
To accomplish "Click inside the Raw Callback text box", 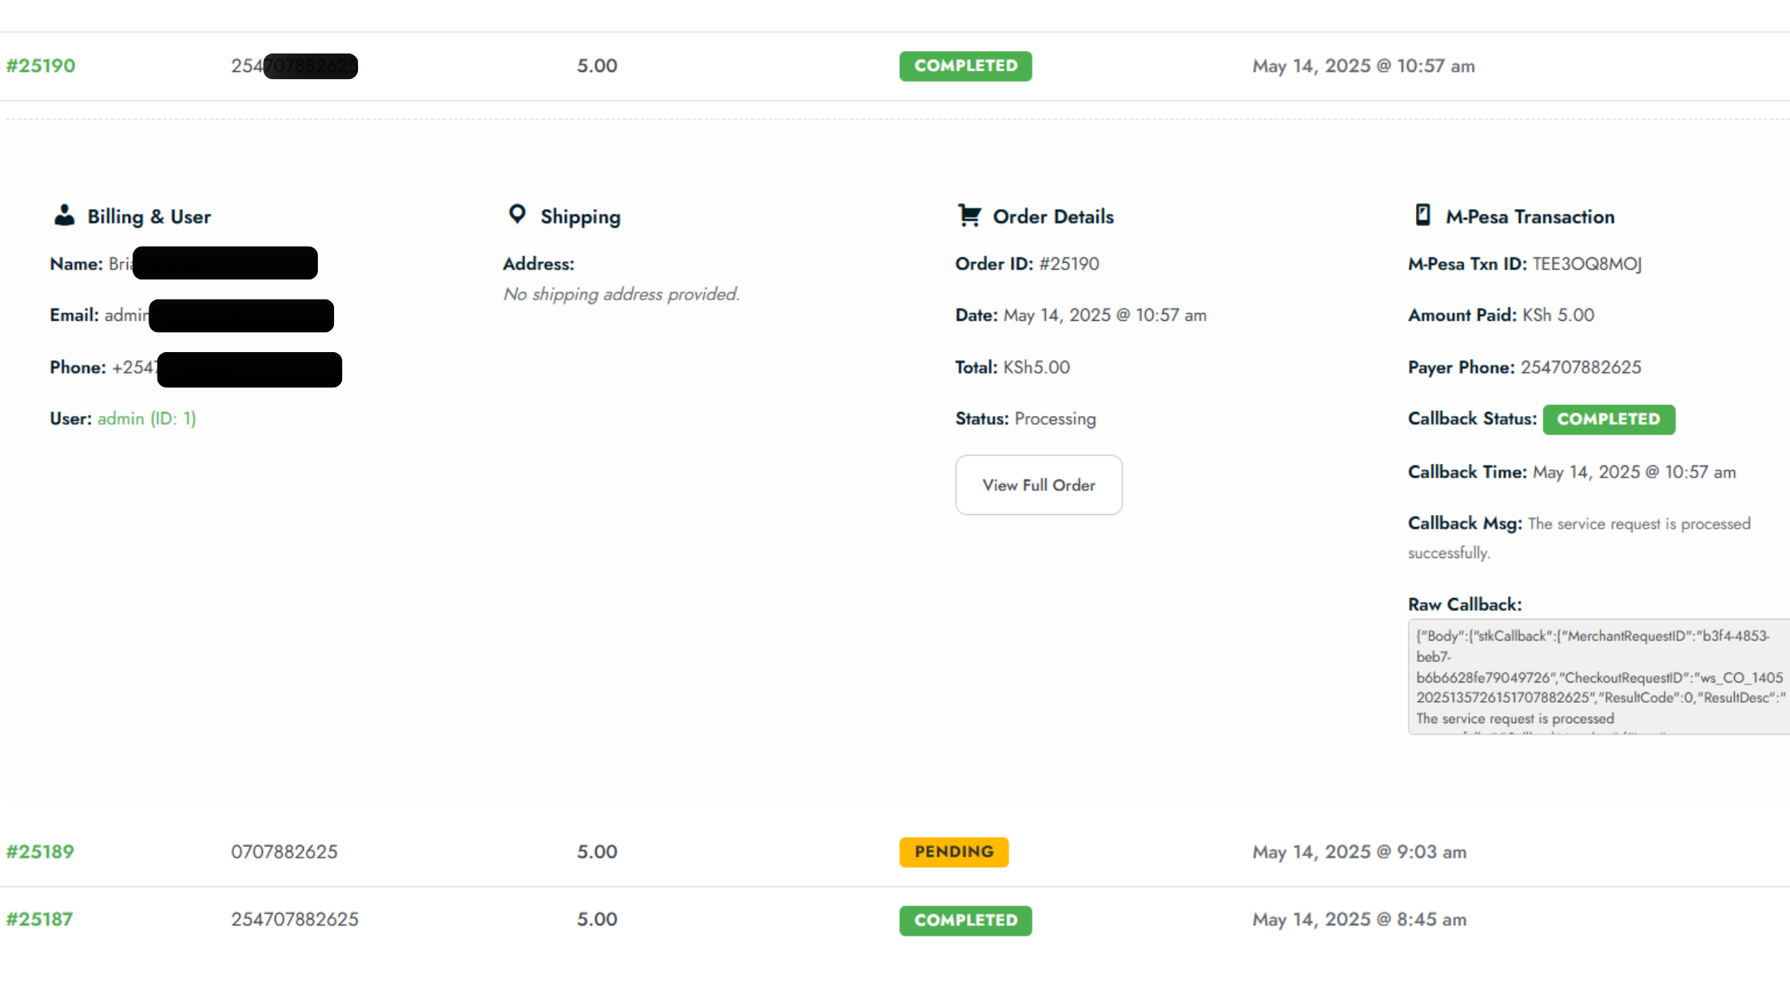I will tap(1598, 676).
